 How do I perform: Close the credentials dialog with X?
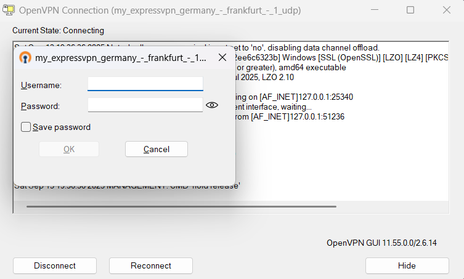coord(222,57)
